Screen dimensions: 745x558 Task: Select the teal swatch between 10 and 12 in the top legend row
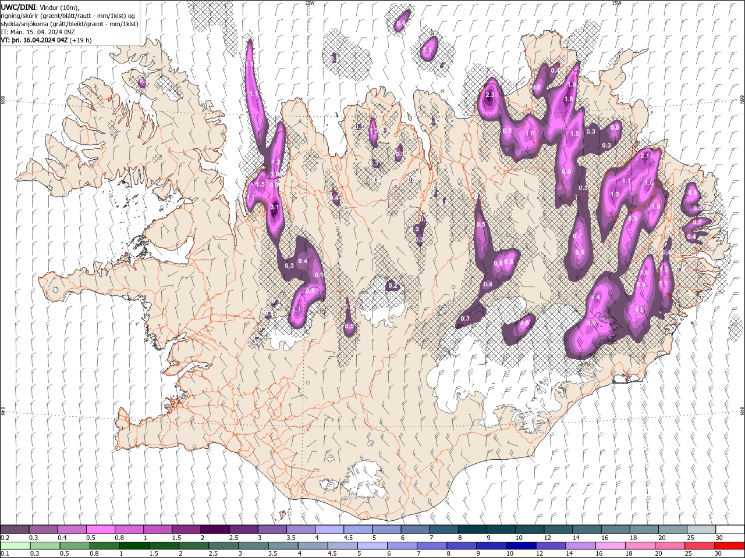pos(529,530)
